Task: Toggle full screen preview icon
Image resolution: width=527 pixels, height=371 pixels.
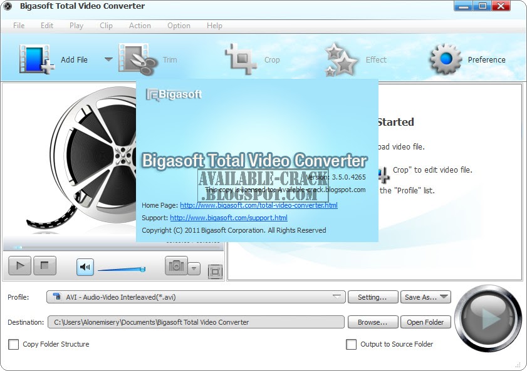Action: point(215,272)
